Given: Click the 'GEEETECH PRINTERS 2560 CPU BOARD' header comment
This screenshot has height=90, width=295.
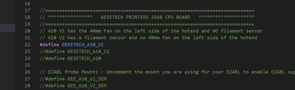Looking at the screenshot, I should [145, 17].
